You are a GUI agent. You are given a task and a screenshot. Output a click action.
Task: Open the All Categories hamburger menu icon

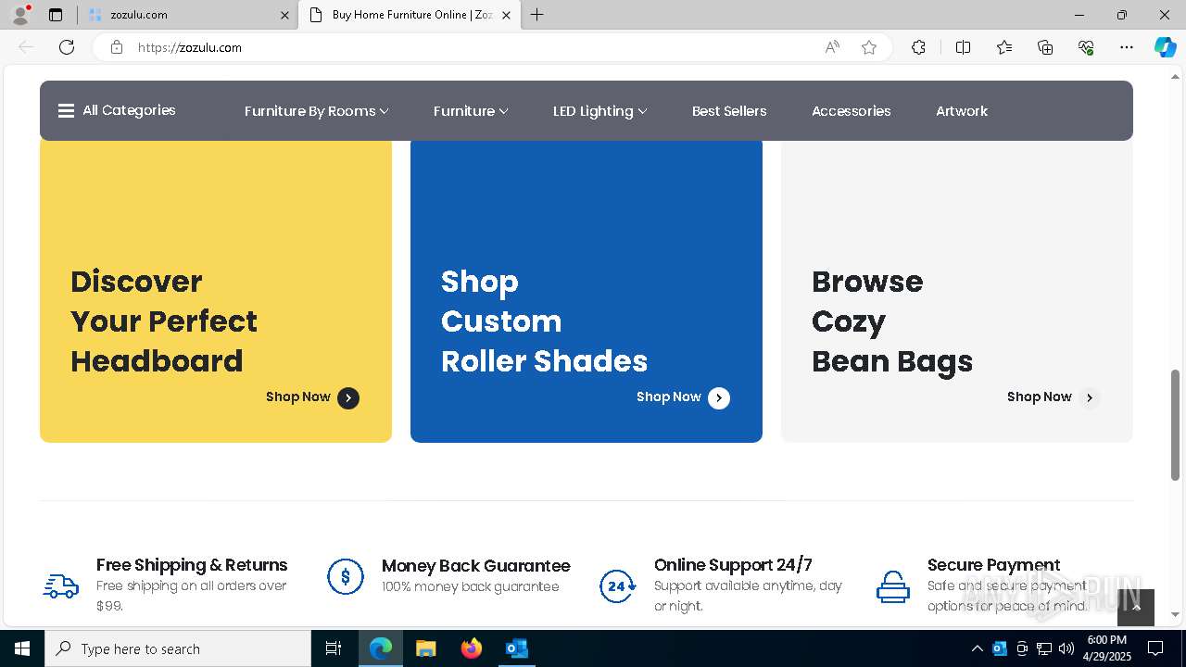pos(66,111)
